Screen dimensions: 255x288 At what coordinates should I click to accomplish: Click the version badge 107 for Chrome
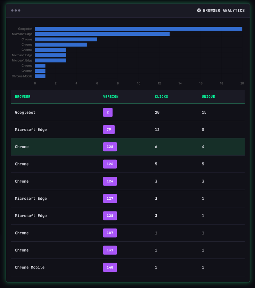point(110,233)
